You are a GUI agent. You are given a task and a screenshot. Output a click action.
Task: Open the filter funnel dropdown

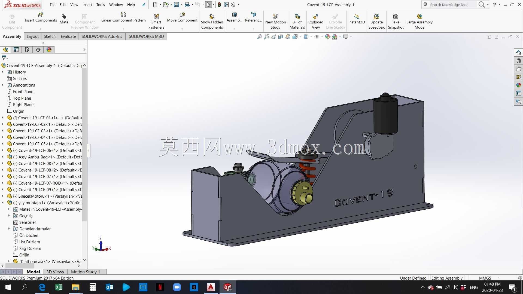(5, 58)
